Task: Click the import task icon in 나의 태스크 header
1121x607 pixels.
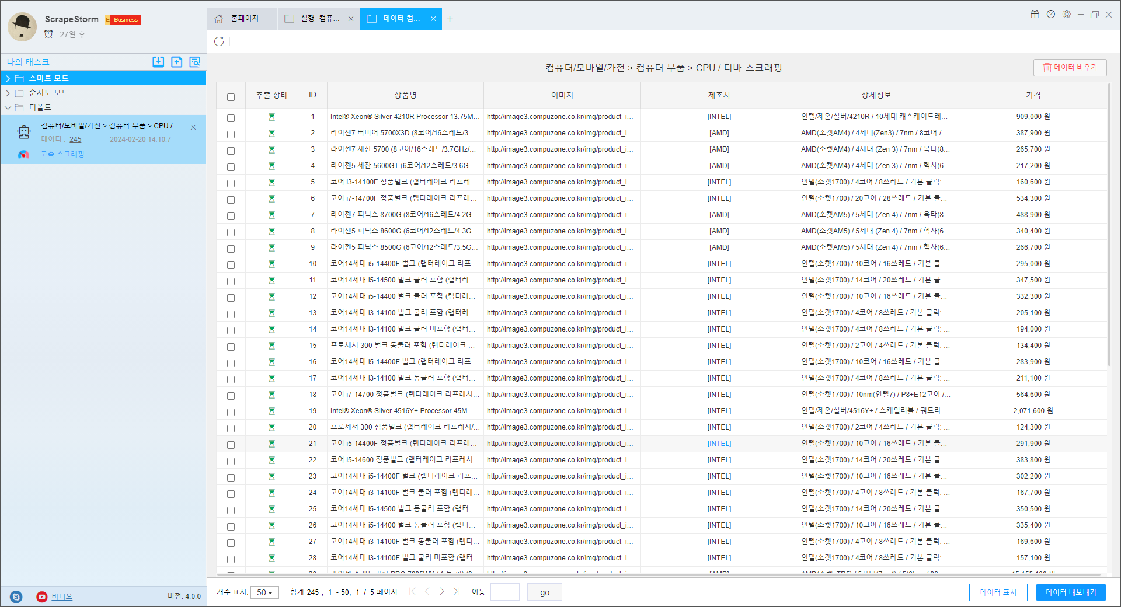Action: 158,62
